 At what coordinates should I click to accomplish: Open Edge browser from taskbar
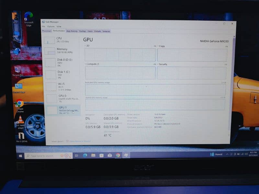[x=85, y=156]
